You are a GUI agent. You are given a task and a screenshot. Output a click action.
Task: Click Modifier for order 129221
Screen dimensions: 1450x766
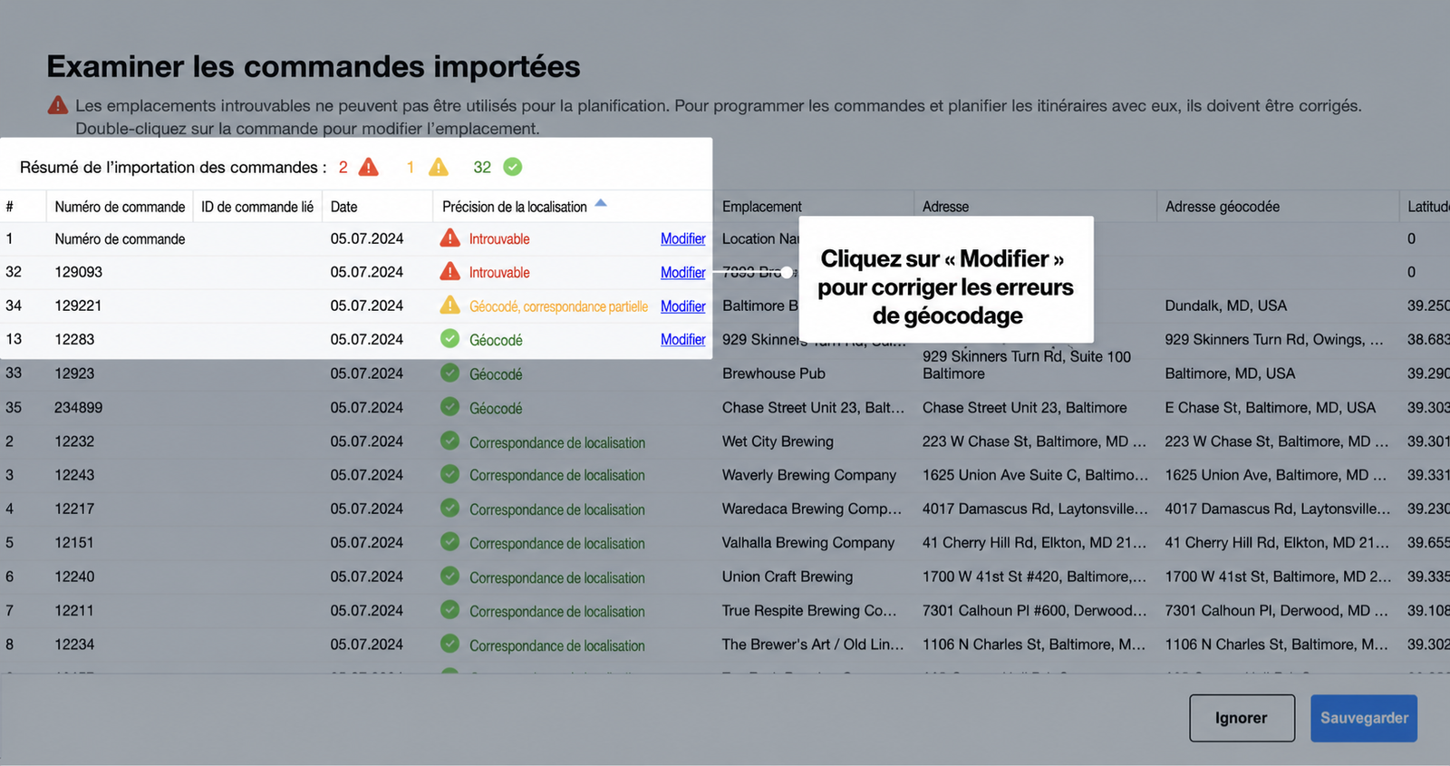pos(682,306)
